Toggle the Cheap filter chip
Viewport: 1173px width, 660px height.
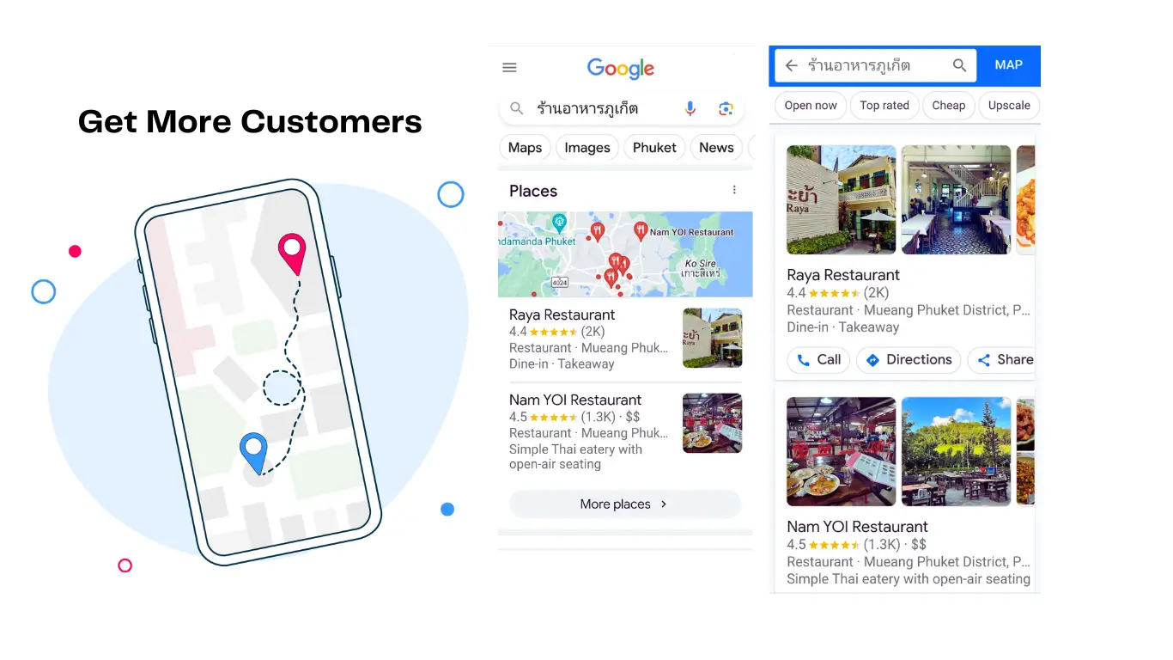pyautogui.click(x=949, y=106)
